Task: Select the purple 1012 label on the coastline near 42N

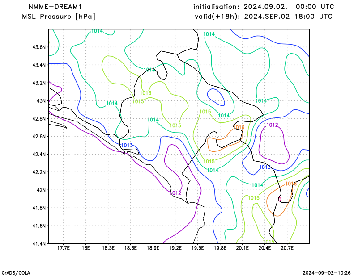Action: click(x=175, y=193)
